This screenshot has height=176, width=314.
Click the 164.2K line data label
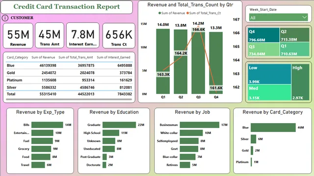181,53
